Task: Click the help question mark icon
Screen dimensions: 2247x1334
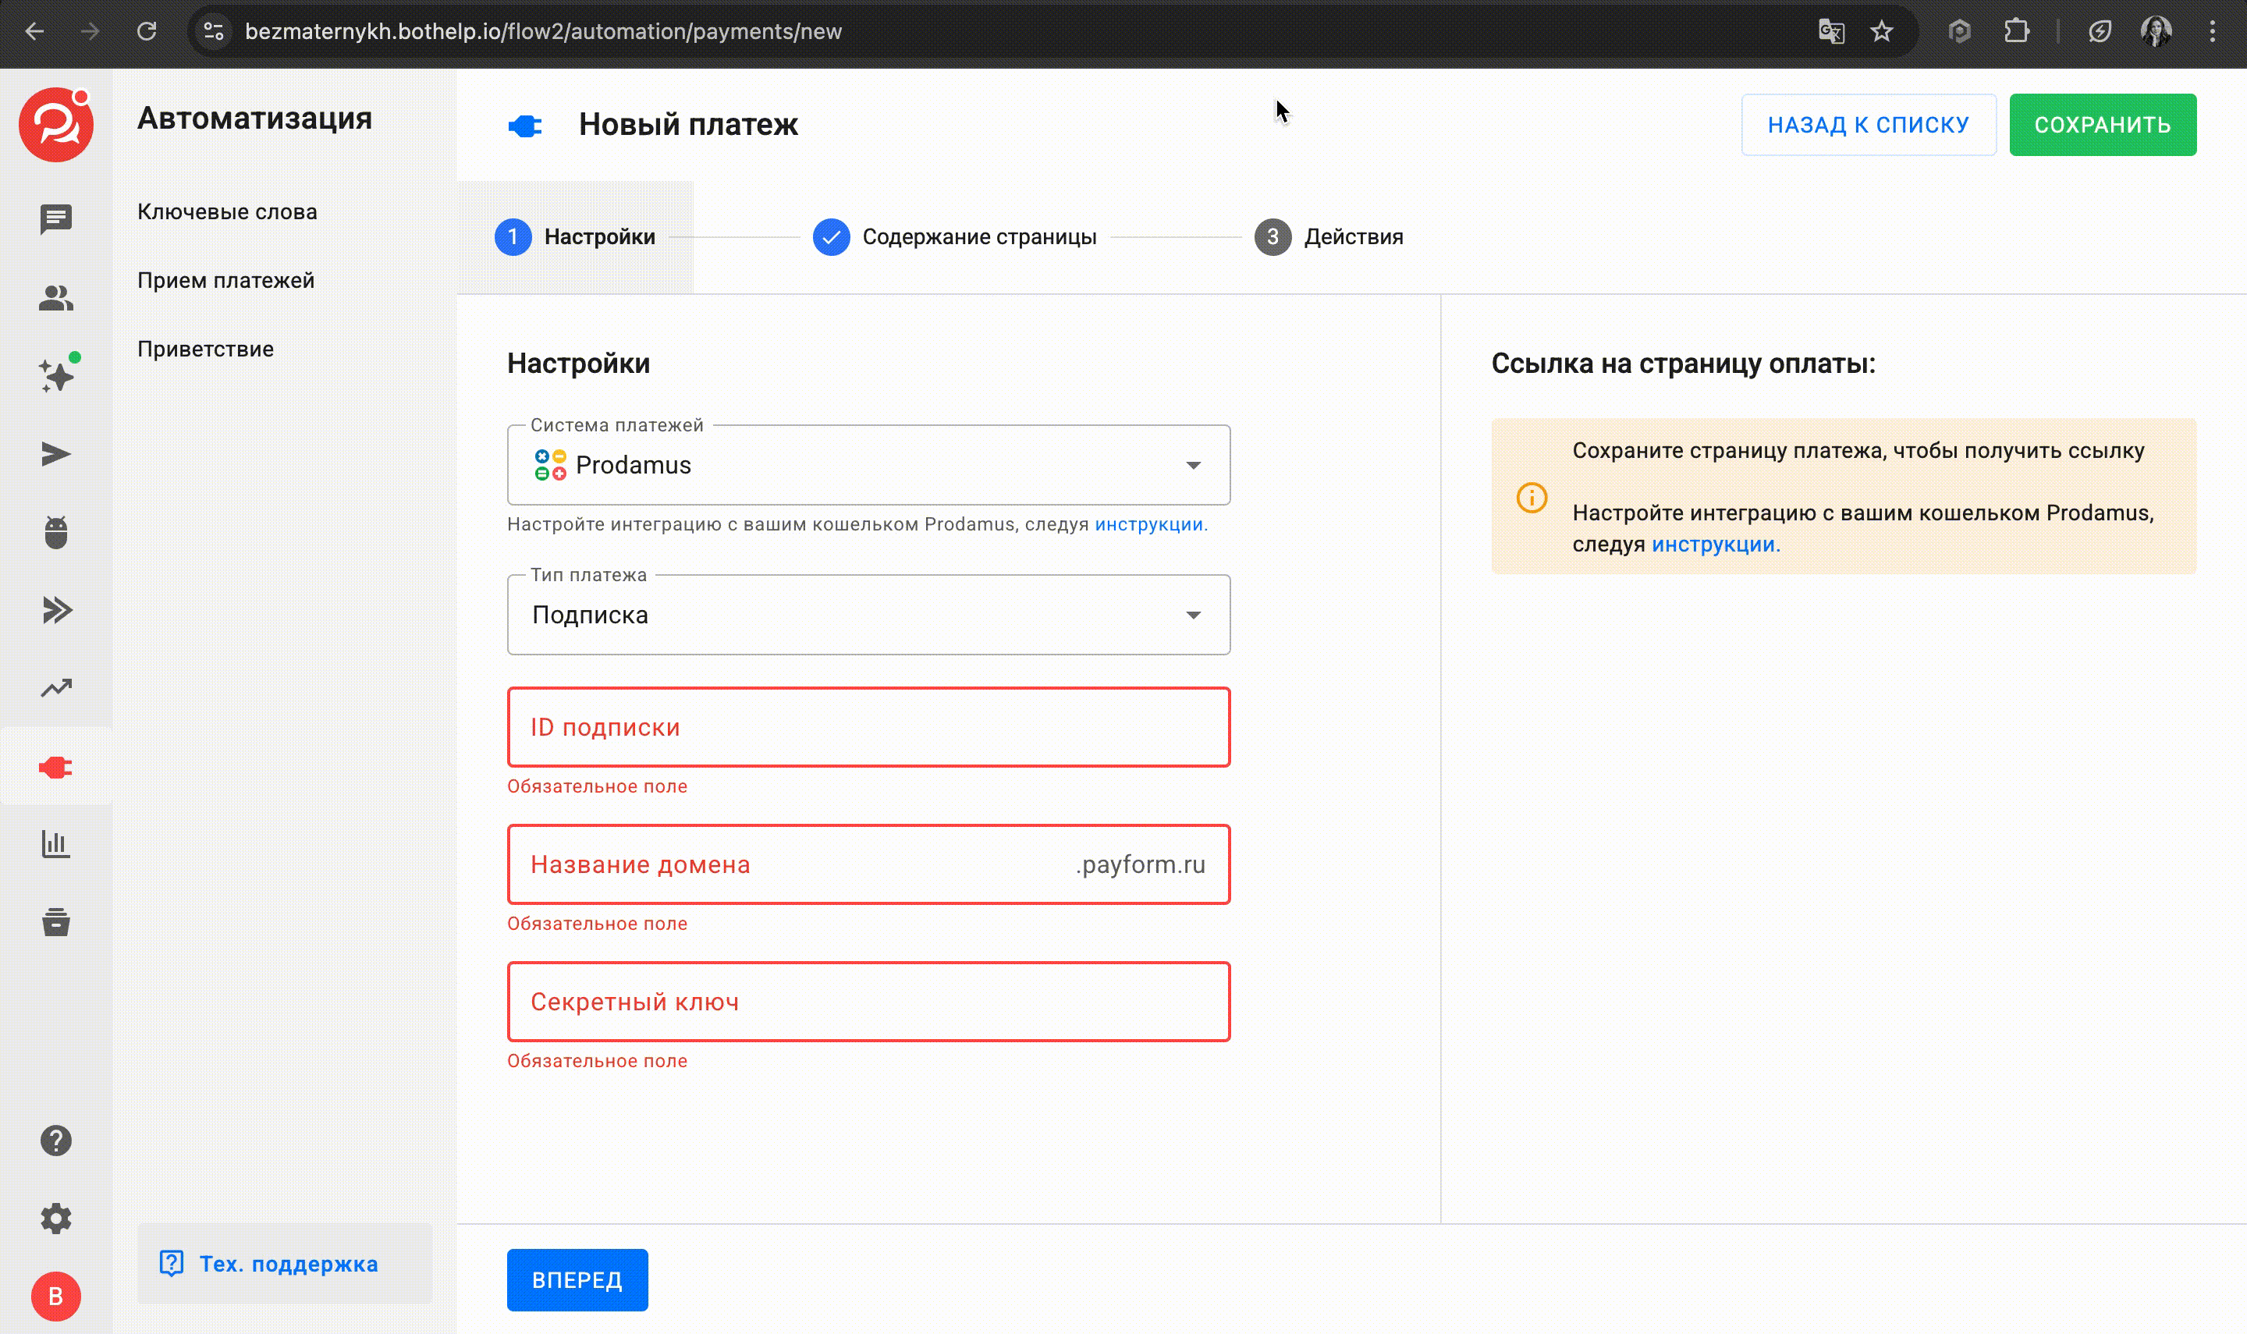Action: point(55,1140)
